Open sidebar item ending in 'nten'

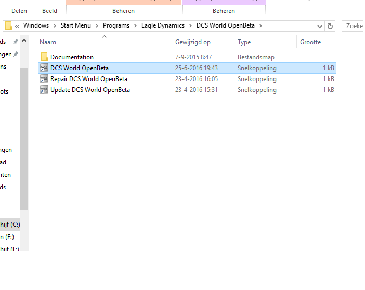[x=5, y=175]
